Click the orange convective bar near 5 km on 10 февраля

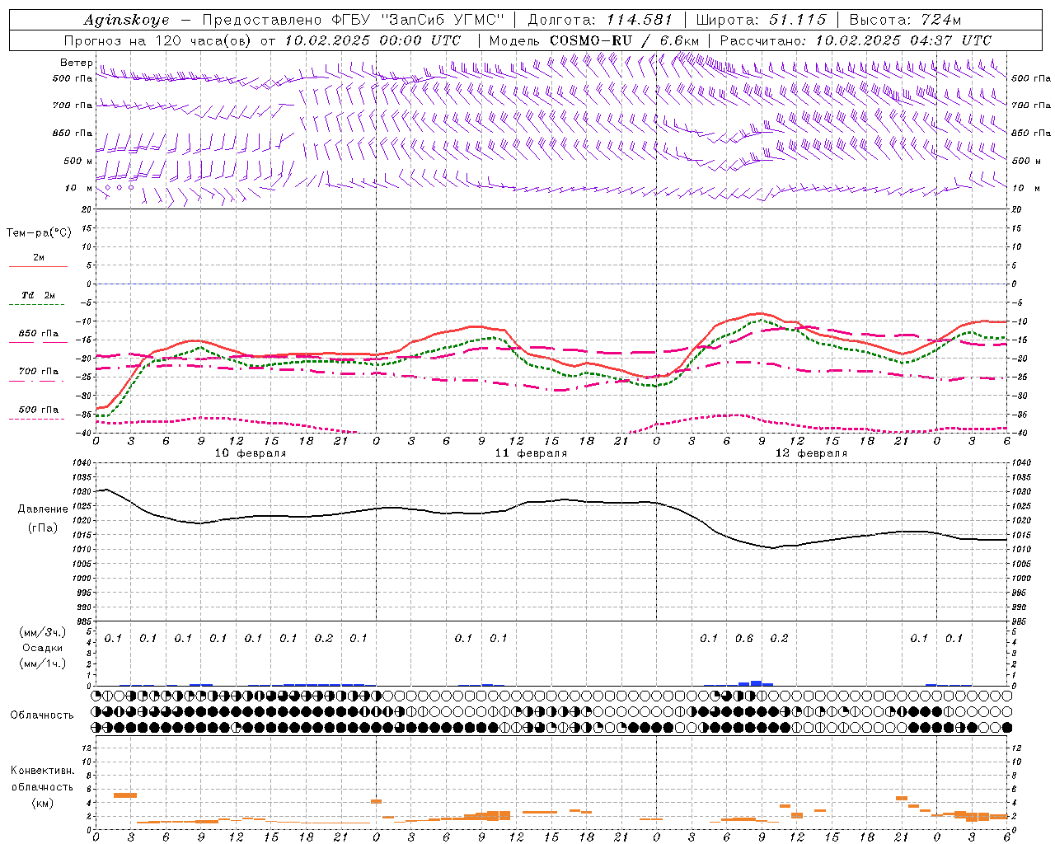(125, 795)
